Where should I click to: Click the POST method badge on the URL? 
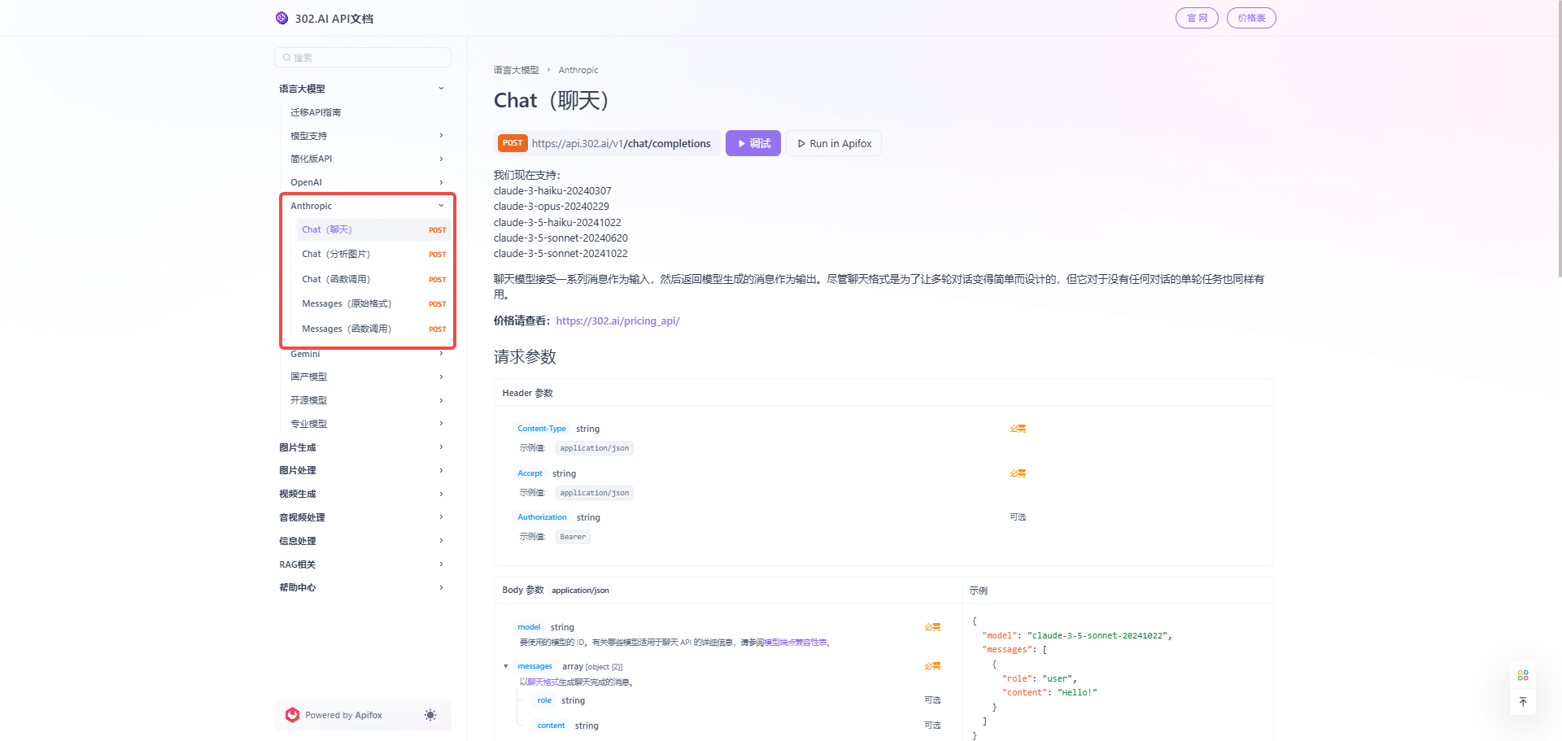click(x=513, y=143)
